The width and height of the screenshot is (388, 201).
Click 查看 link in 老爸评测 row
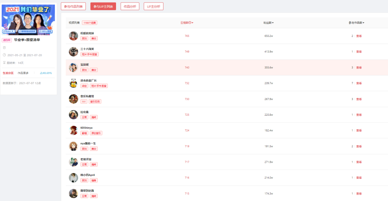[x=359, y=162]
